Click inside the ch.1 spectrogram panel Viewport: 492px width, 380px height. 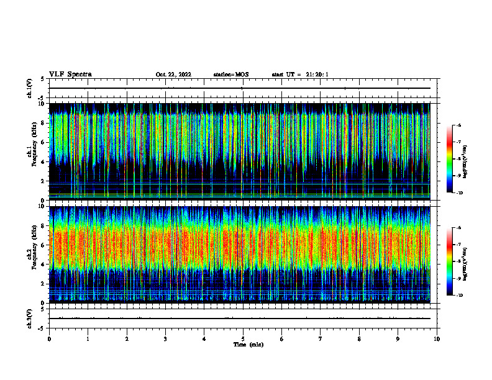click(x=239, y=152)
